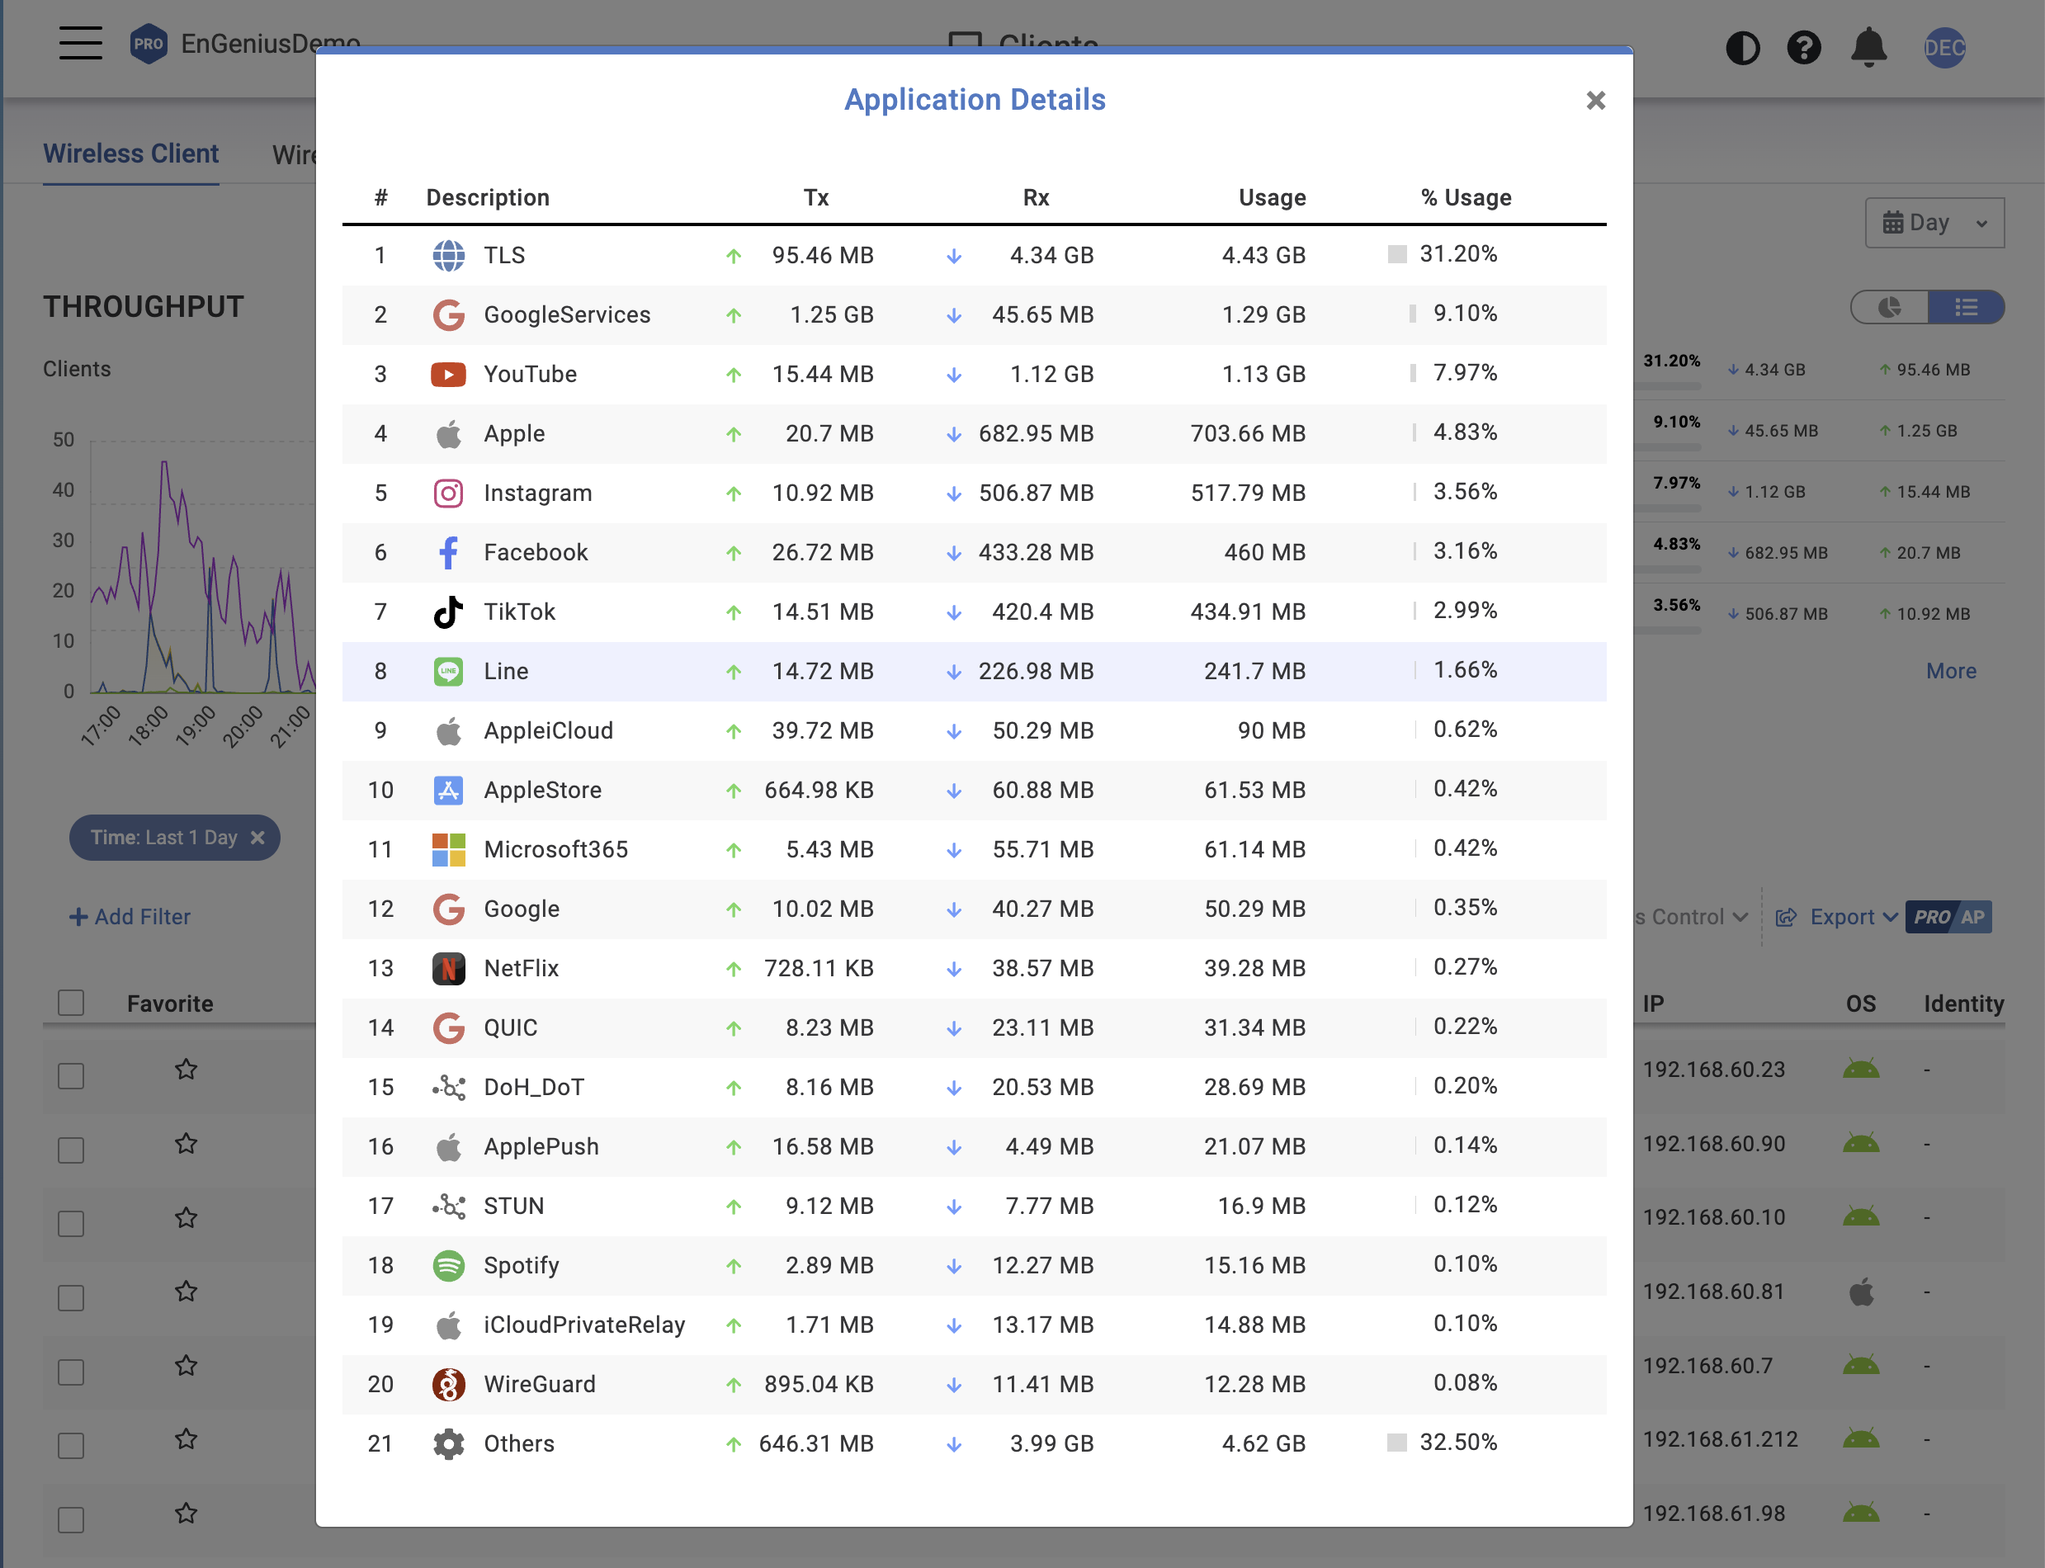Click the QUIC G icon
The image size is (2045, 1568).
[x=448, y=1027]
